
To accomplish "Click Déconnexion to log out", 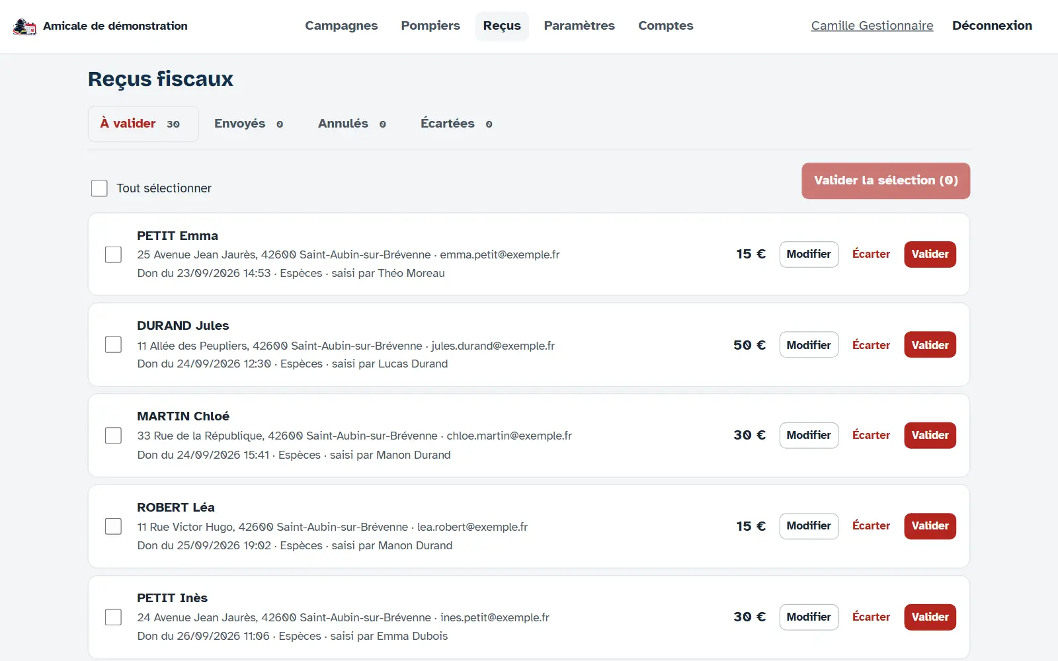I will pos(992,26).
